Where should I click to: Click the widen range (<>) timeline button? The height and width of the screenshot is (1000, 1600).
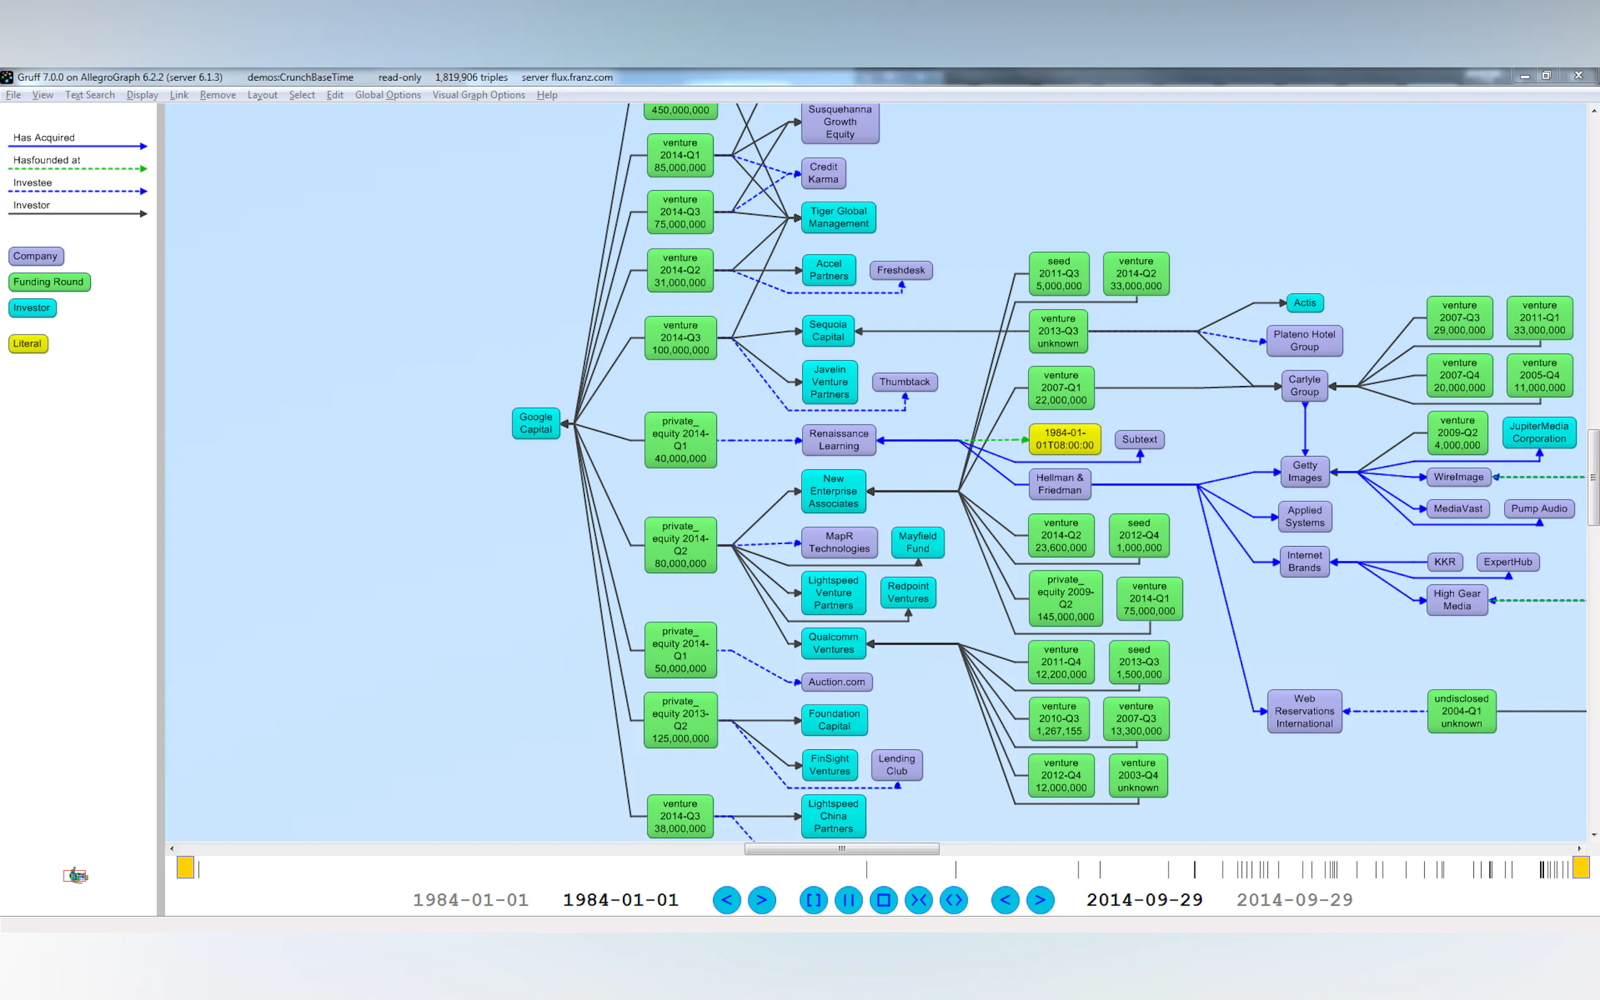tap(953, 900)
